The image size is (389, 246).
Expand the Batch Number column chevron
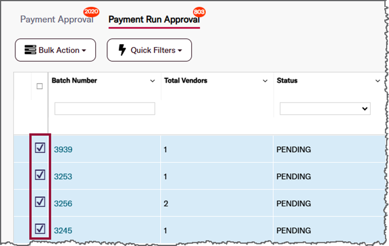152,81
